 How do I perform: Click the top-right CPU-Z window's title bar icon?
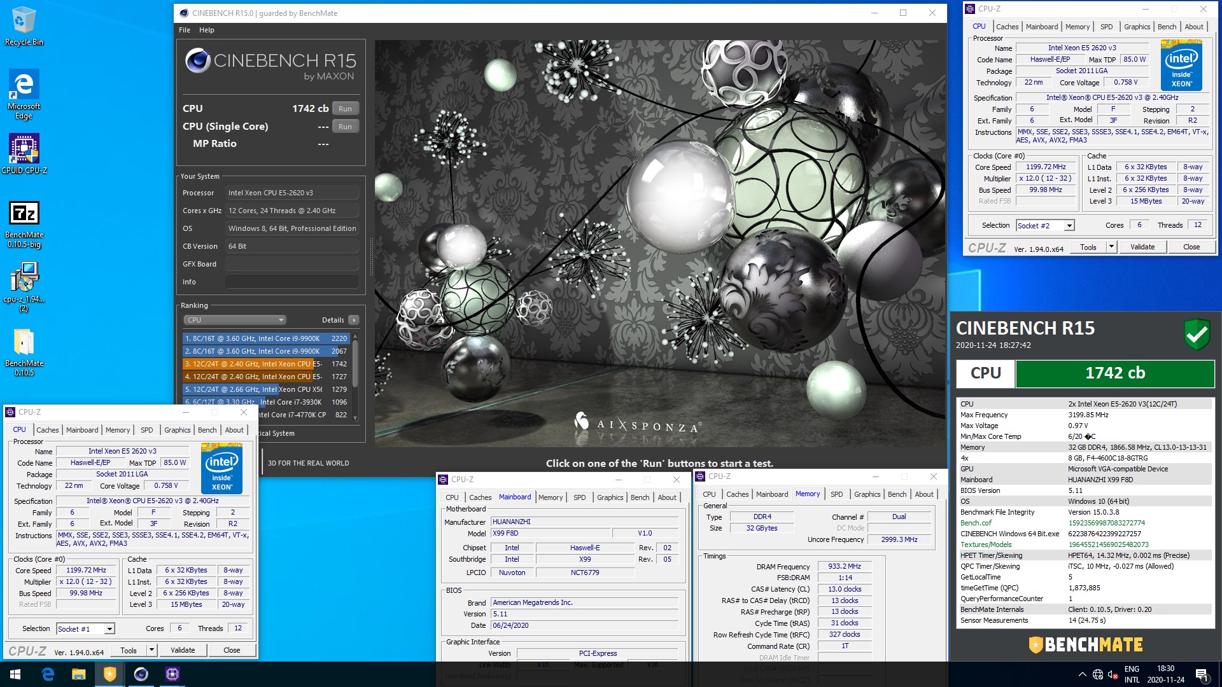click(970, 9)
